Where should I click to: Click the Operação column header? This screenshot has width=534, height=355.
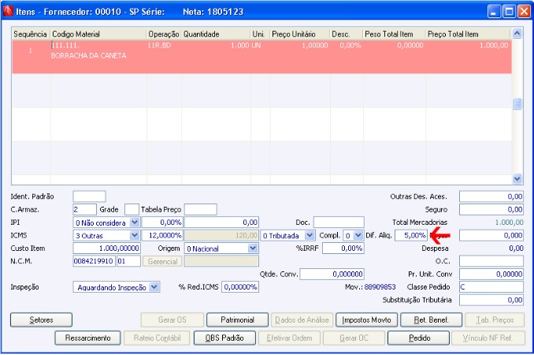coord(164,34)
